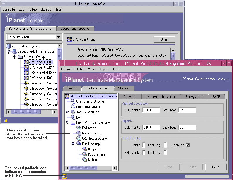The height and width of the screenshot is (180, 233).
Task: Click the Publishers node icon
Action: point(84,154)
